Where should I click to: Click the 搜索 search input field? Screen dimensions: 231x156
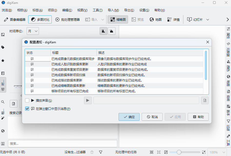coord(62,144)
